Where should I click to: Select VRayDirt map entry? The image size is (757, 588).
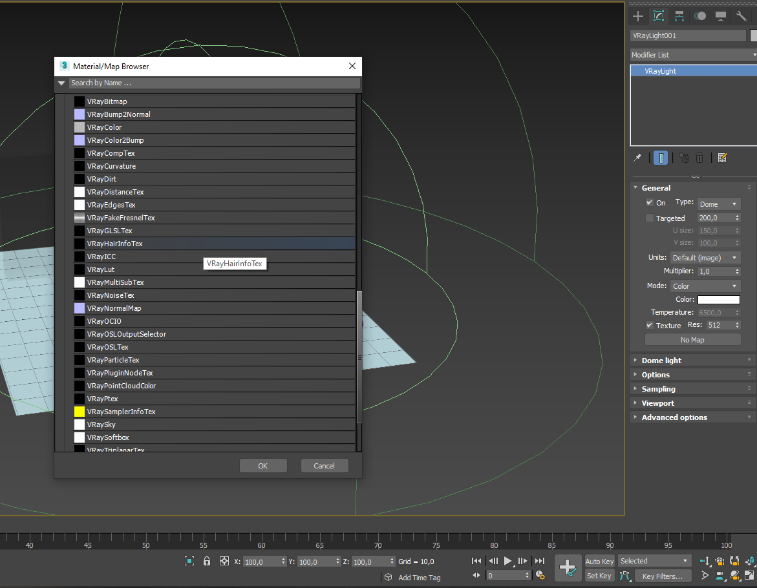215,179
